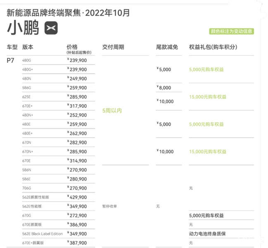Select the 562E Black Label Edition label
268x248 pixels.
pyautogui.click(x=43, y=234)
